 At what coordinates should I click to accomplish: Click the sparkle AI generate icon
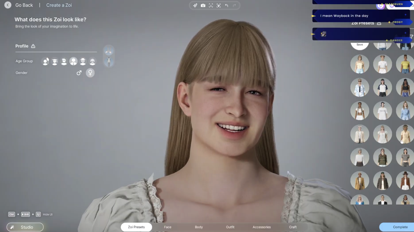coord(195,5)
